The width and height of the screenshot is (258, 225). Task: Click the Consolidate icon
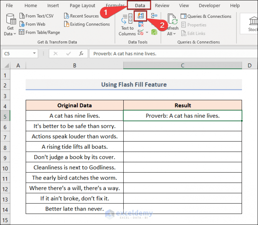click(154, 16)
